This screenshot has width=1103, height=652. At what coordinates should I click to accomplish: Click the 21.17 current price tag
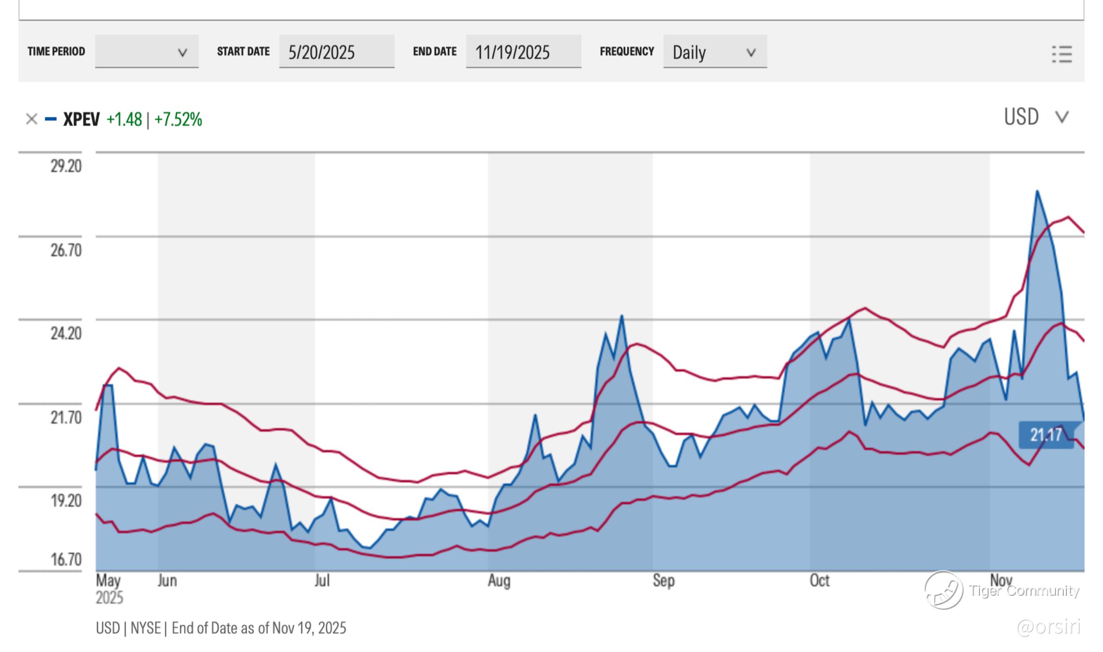point(1046,435)
